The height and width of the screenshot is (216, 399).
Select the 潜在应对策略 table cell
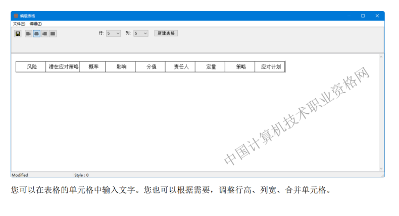click(x=63, y=67)
